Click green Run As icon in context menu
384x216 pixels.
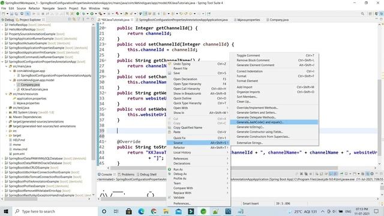tap(169, 169)
